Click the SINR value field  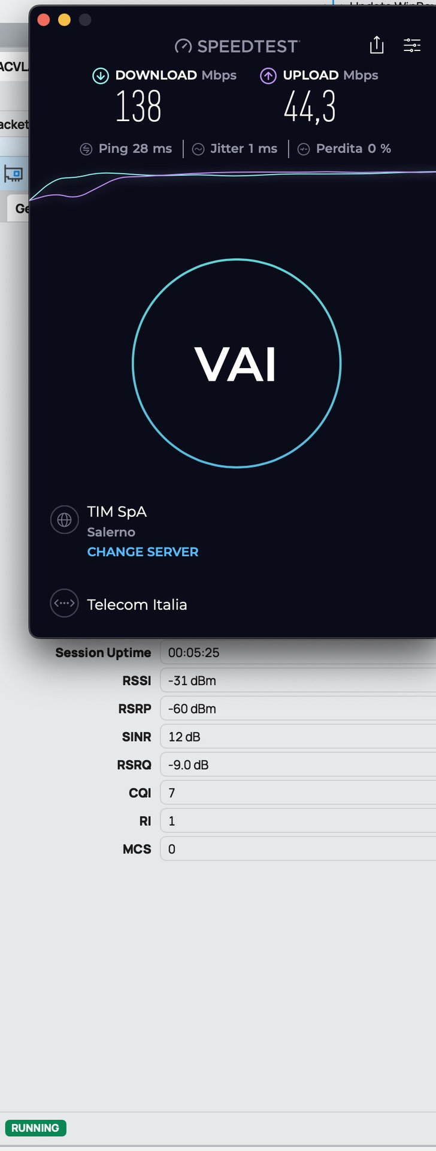point(298,737)
